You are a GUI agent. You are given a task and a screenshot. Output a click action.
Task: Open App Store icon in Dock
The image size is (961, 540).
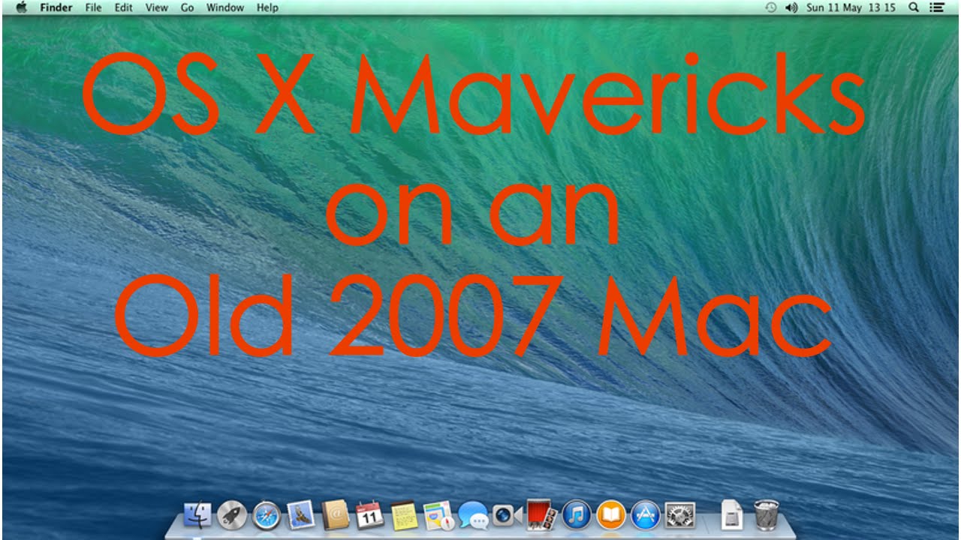646,515
